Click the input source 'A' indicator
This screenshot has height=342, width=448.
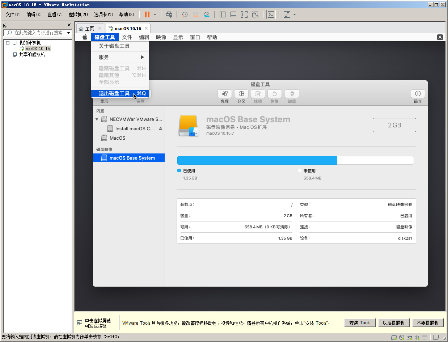pos(440,37)
